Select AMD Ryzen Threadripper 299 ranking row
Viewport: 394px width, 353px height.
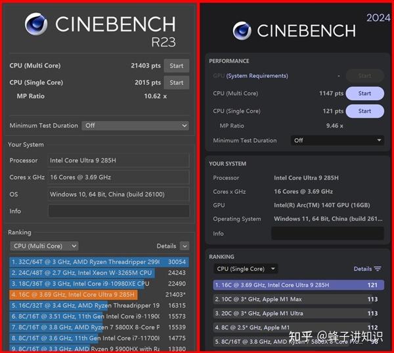99,262
